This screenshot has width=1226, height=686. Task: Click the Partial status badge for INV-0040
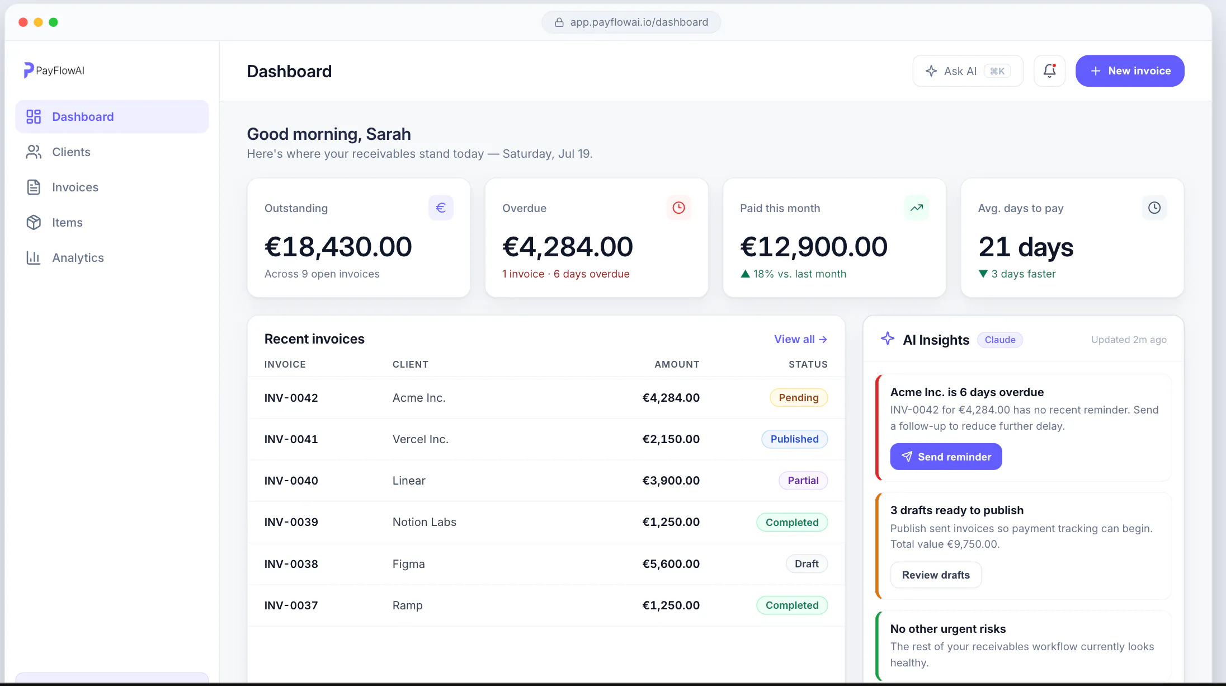[803, 481]
